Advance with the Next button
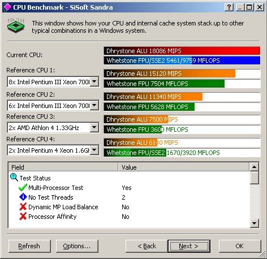The width and height of the screenshot is (267, 259). tap(189, 246)
